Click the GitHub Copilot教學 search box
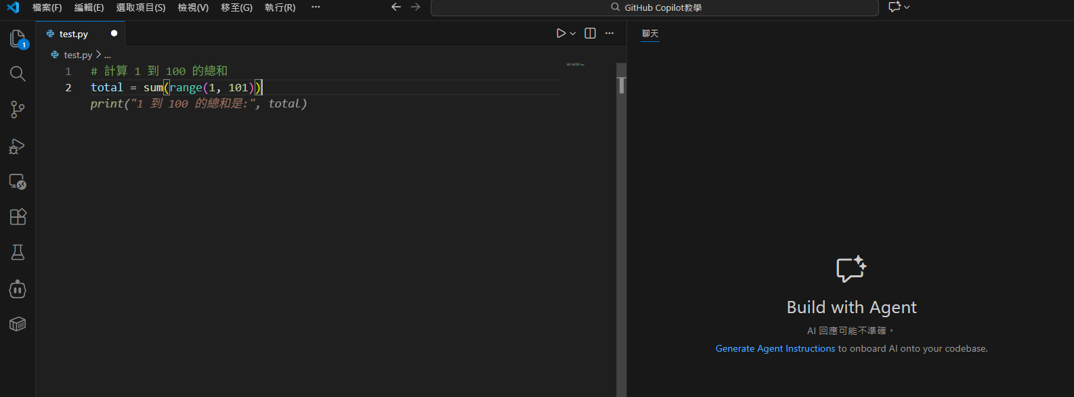The height and width of the screenshot is (397, 1074). (x=655, y=7)
